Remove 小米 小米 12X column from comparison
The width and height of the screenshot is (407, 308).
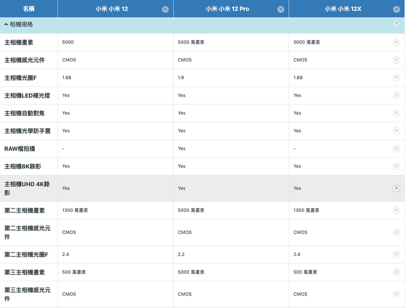click(396, 10)
